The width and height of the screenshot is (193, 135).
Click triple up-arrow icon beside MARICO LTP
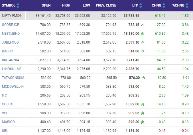(x=143, y=122)
